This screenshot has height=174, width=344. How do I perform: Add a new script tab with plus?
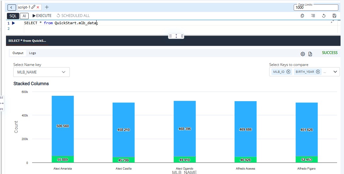47,7
